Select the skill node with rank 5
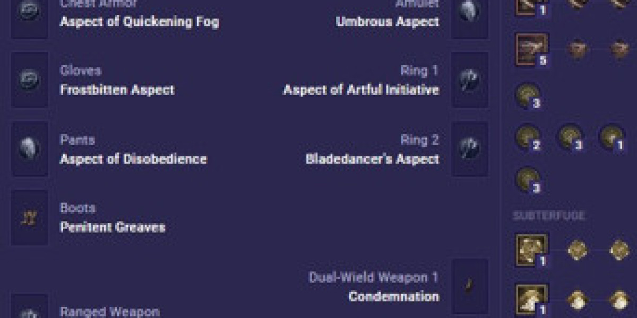This screenshot has width=637, height=318. point(532,49)
